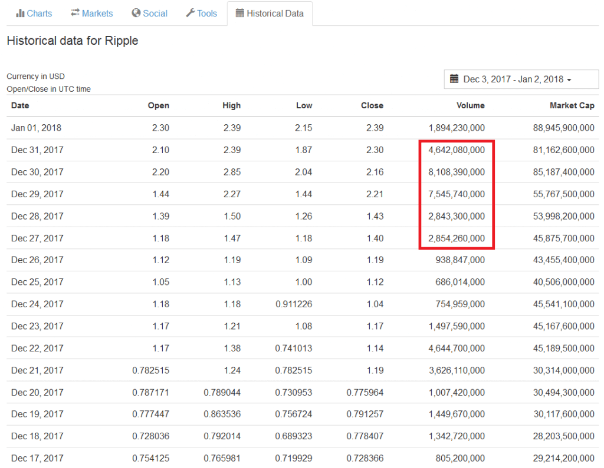The image size is (604, 468).
Task: Select the Dec 26, 2017 date cell
Action: 37,260
